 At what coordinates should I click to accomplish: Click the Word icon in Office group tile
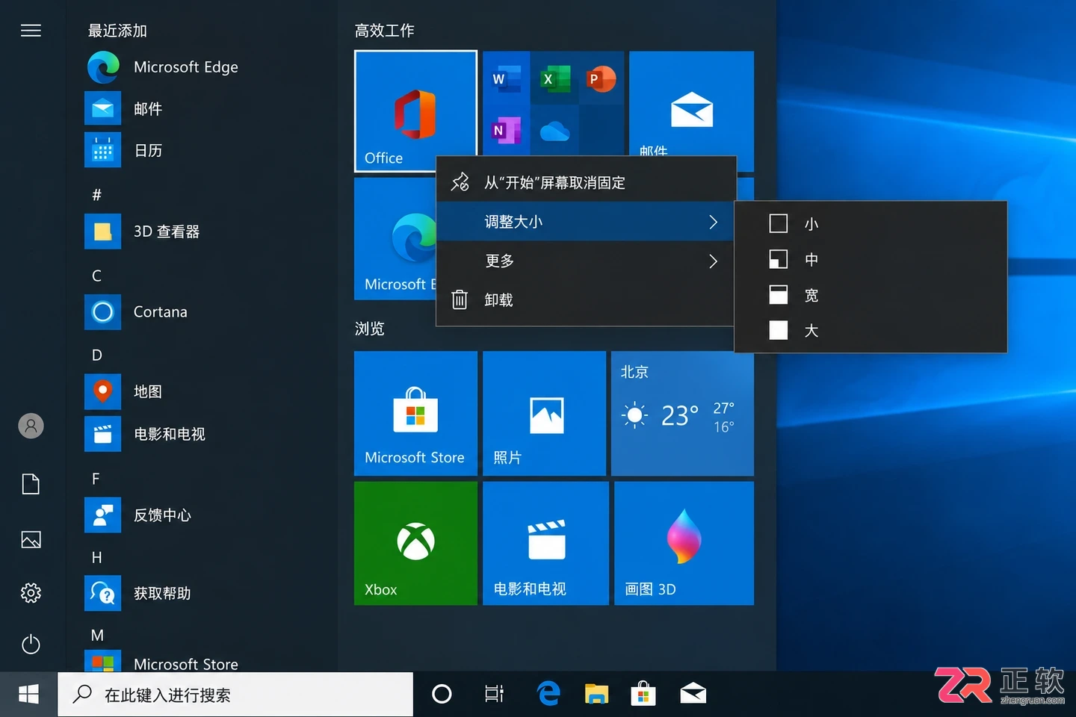(506, 79)
